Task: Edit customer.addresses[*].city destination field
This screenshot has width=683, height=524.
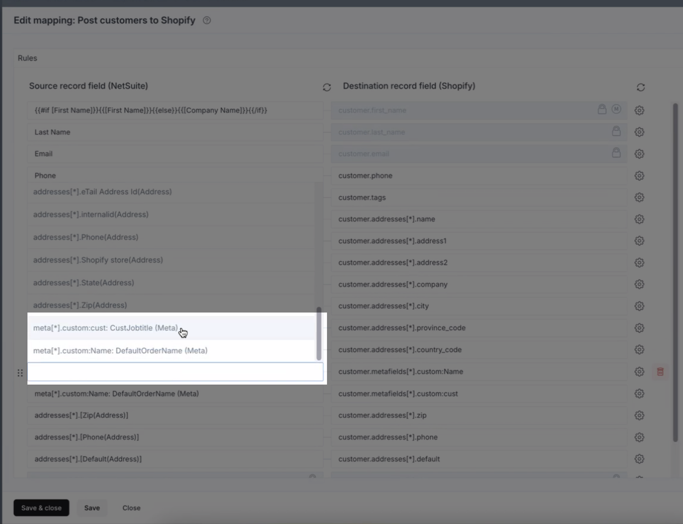Action: 479,306
